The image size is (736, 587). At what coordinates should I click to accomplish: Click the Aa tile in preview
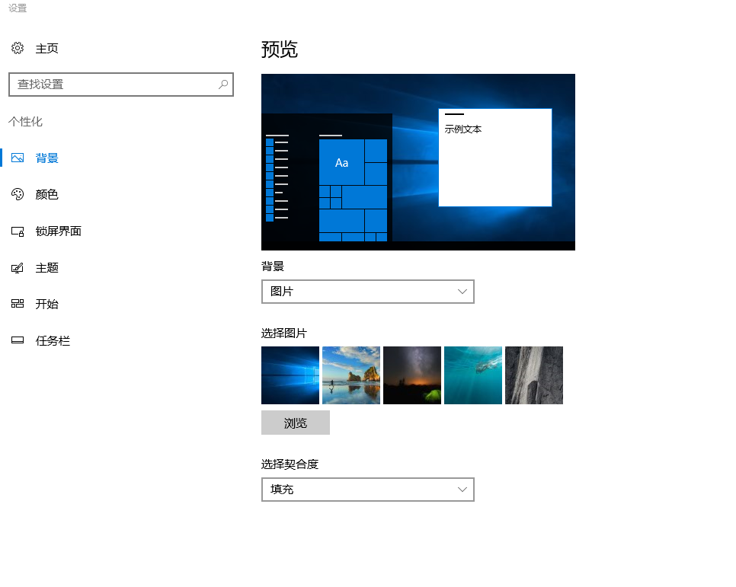point(341,162)
